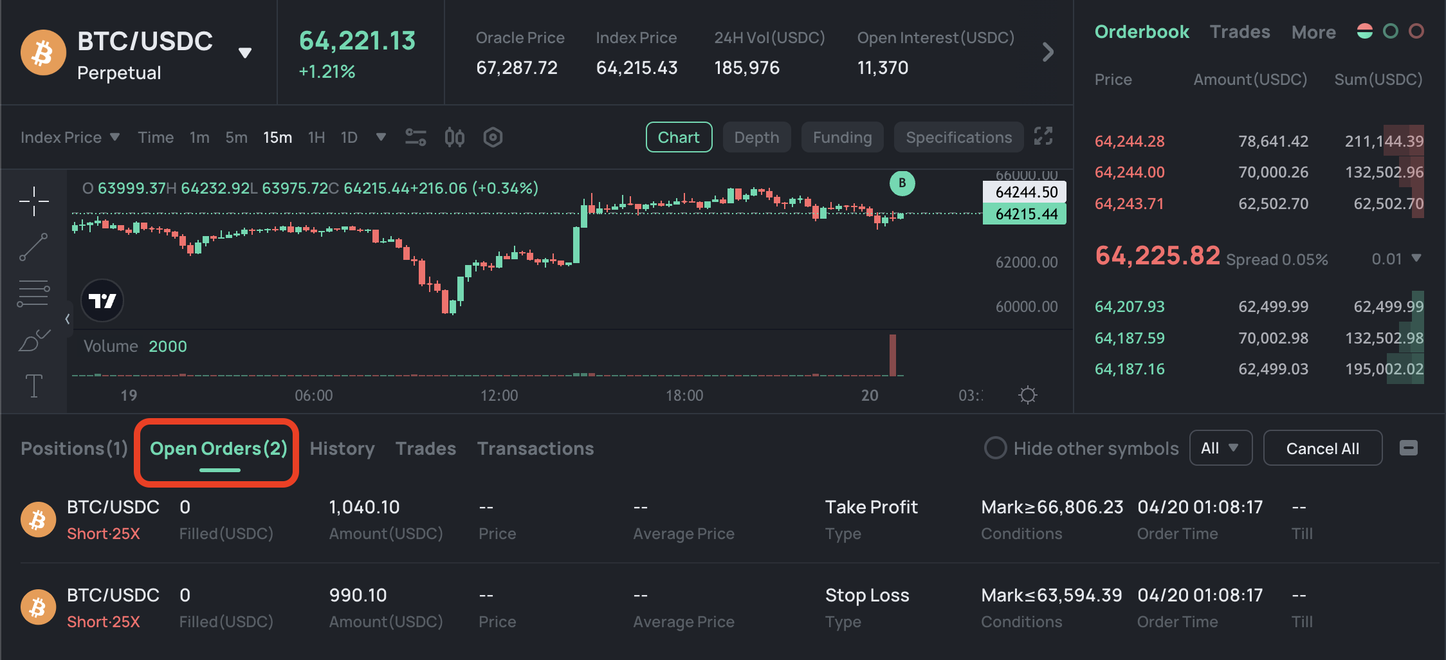Expand the BTC/USDC pair selector

pos(245,53)
